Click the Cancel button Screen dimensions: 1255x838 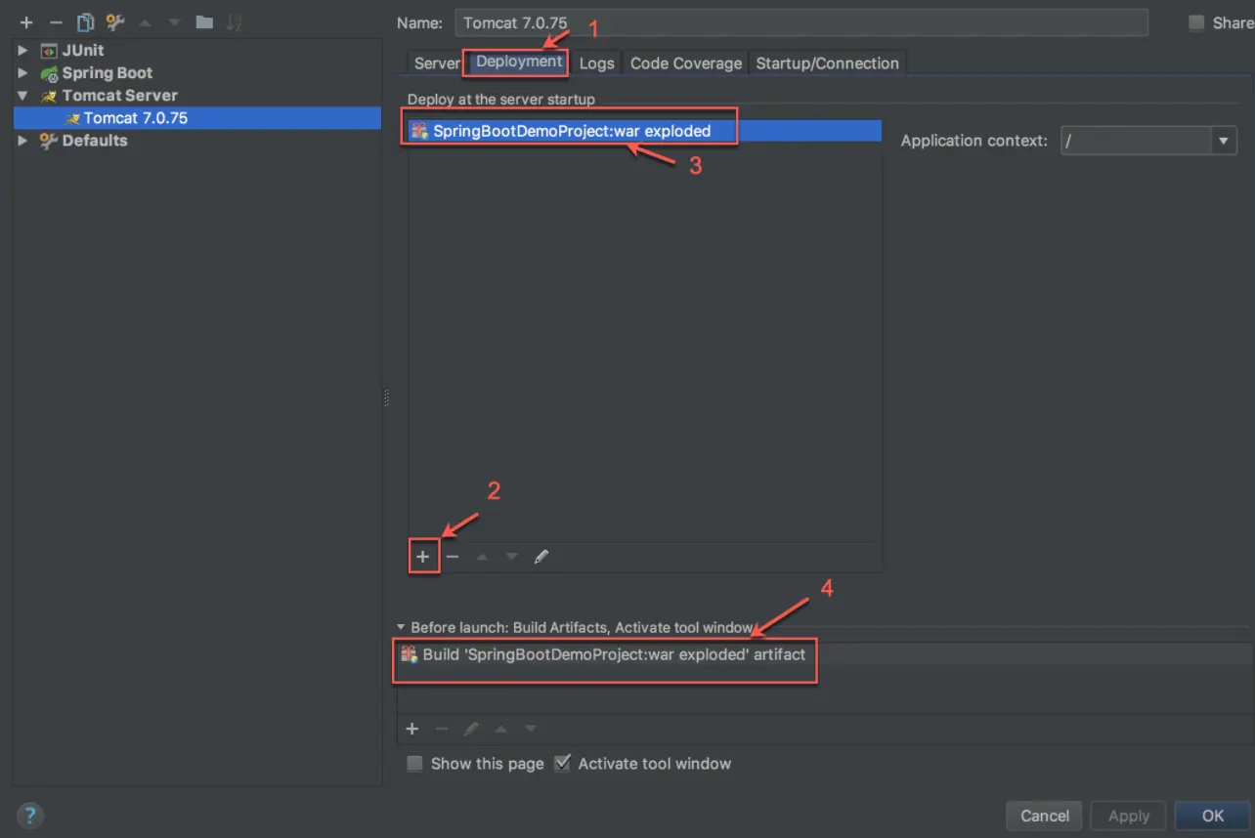[1045, 816]
